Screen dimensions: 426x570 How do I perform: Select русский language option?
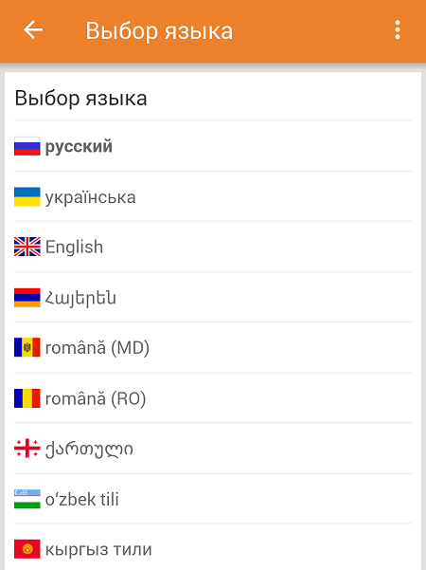point(213,146)
